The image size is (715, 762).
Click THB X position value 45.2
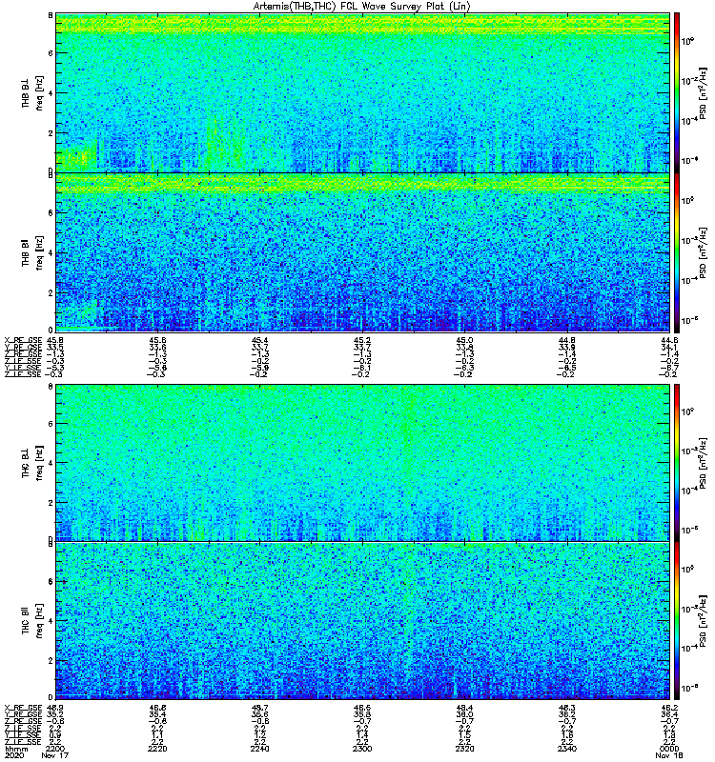coord(362,341)
